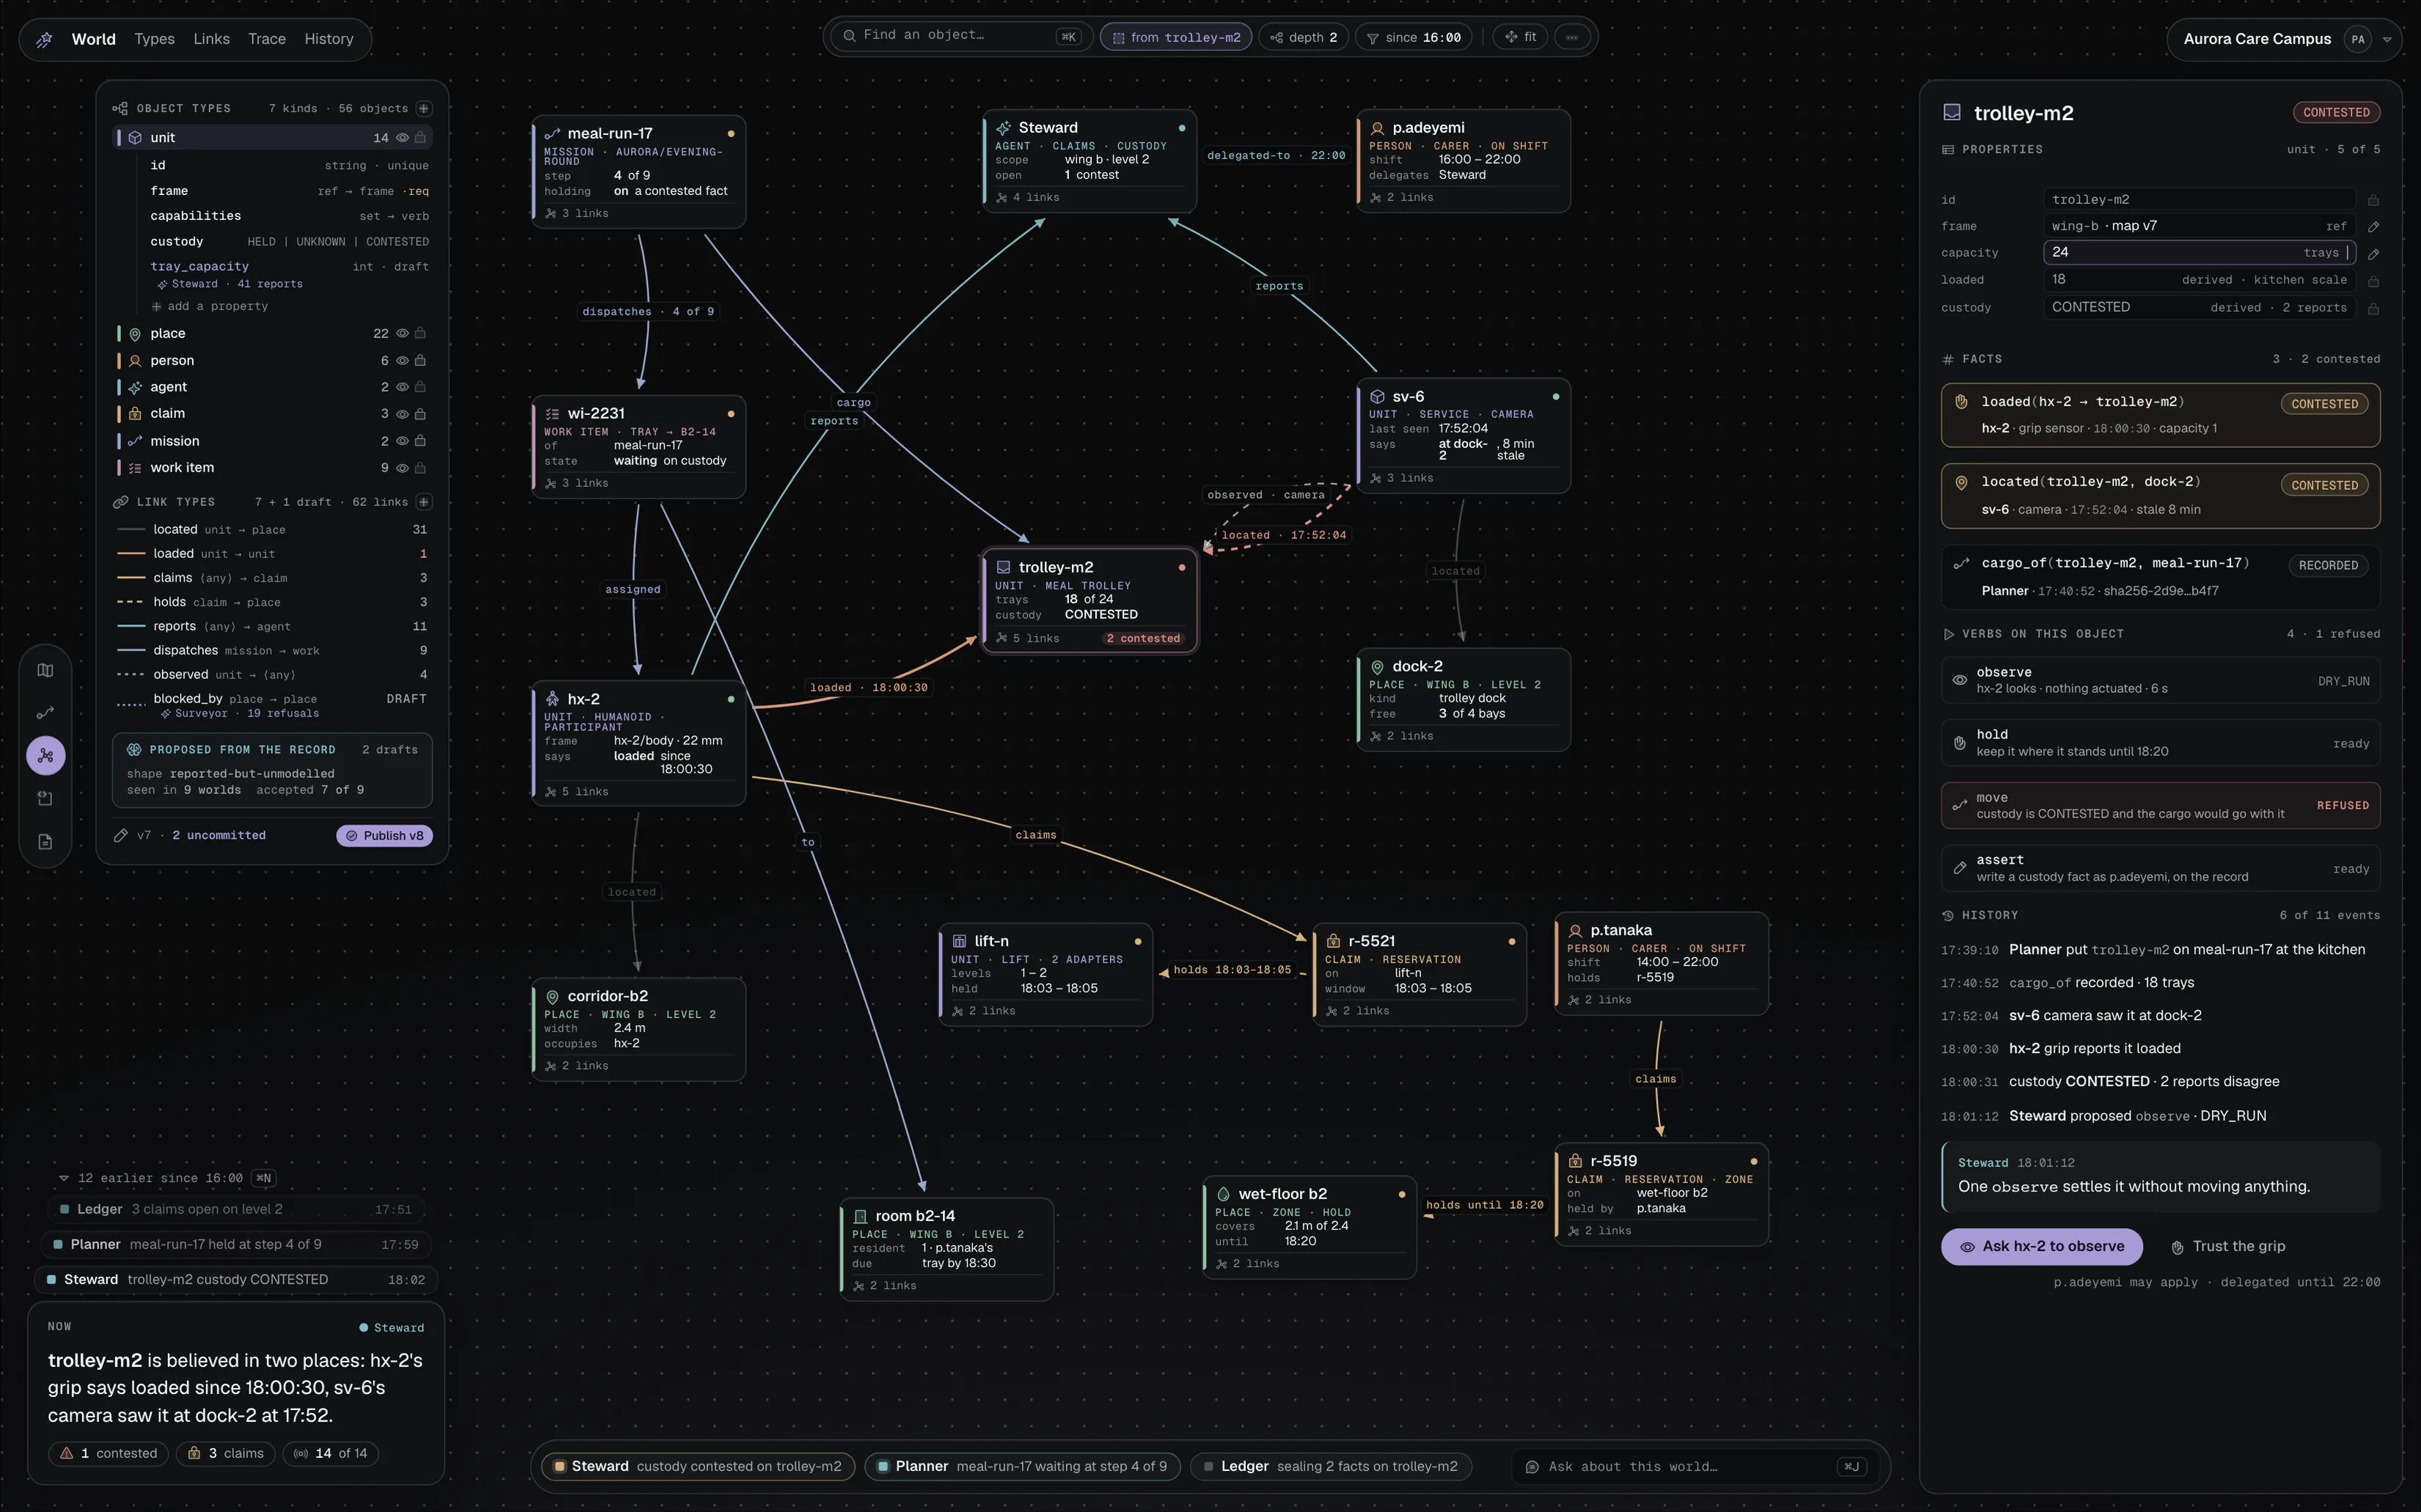Open the from trolley-m2 scope selector
Image resolution: width=2421 pixels, height=1512 pixels.
[x=1175, y=37]
